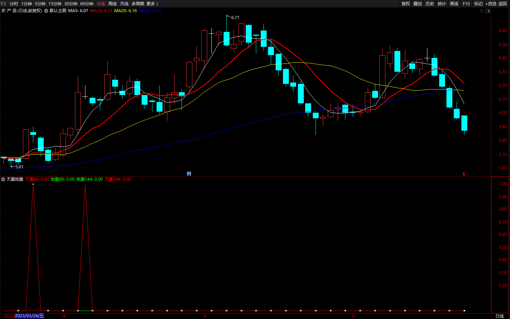The image size is (510, 319).
Task: Click the 日线 label at bottom right
Action: click(x=500, y=316)
